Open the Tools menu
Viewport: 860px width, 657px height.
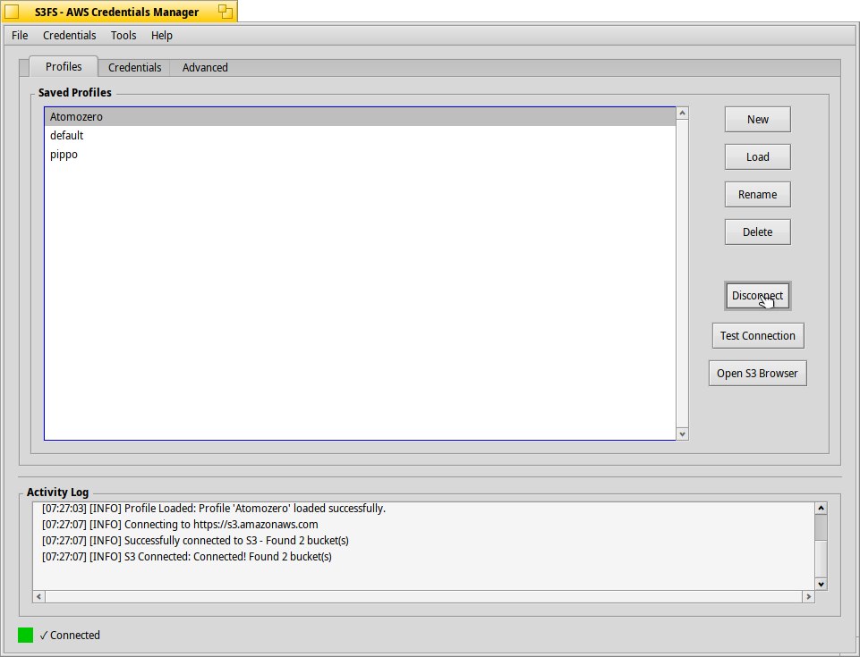point(123,36)
